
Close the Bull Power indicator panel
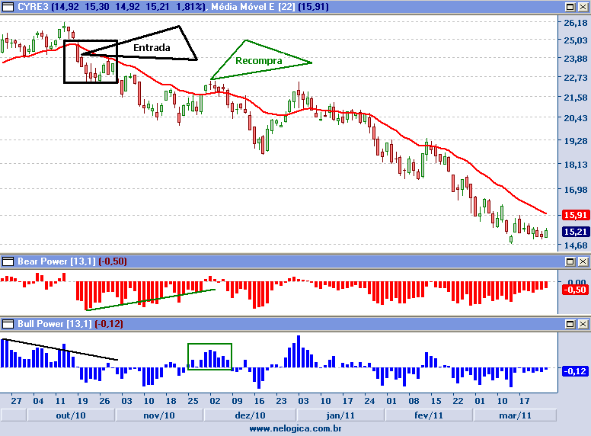click(583, 324)
